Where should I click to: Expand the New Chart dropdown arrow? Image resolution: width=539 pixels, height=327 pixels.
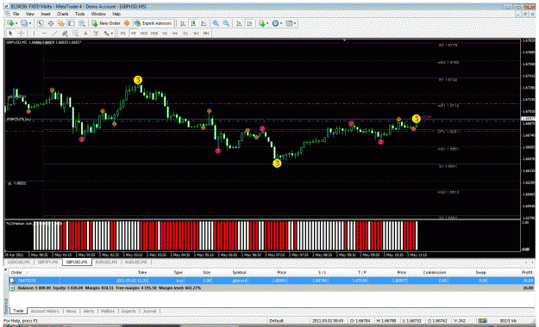click(16, 23)
